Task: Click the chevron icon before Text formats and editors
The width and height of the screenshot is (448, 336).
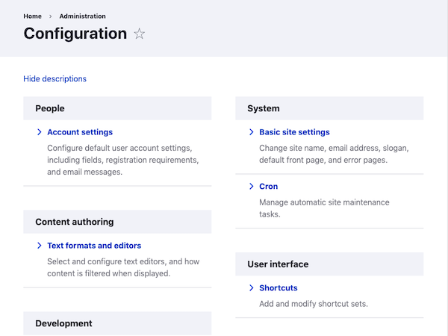Action: click(39, 246)
